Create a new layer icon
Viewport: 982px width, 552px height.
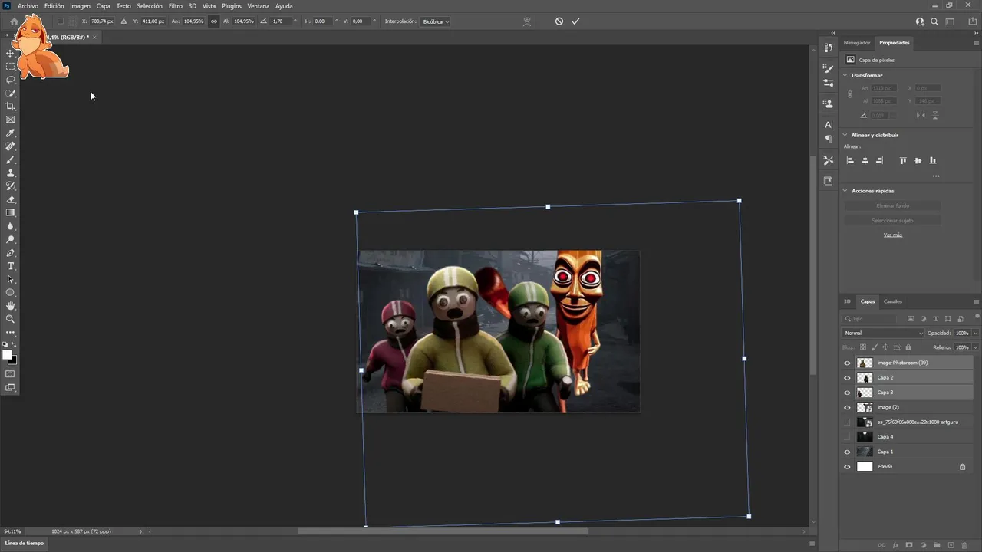click(x=951, y=545)
